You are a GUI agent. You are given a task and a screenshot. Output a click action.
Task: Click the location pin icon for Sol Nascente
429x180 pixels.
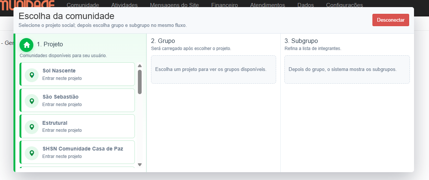(32, 75)
